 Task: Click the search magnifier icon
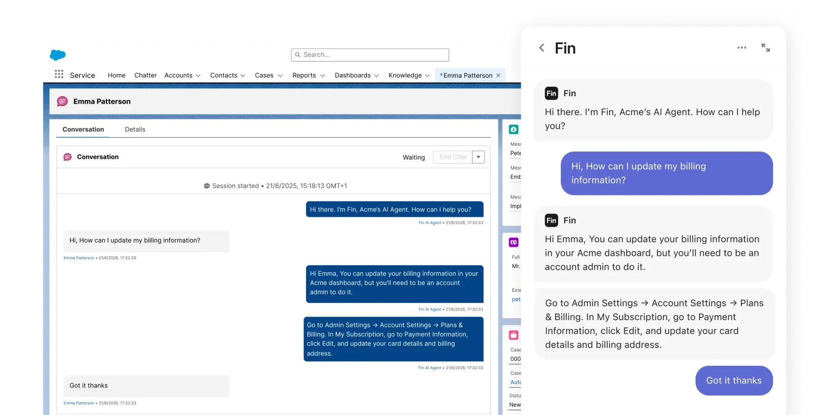tap(298, 55)
